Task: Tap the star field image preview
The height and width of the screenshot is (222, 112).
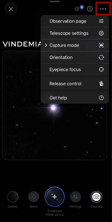Action: 55,105
